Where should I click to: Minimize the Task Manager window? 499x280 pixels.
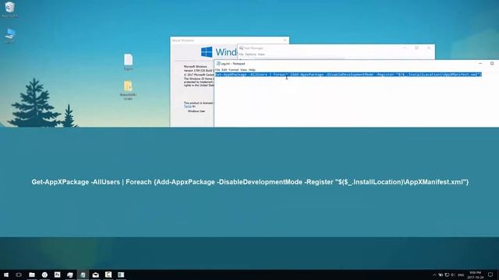coord(405,48)
